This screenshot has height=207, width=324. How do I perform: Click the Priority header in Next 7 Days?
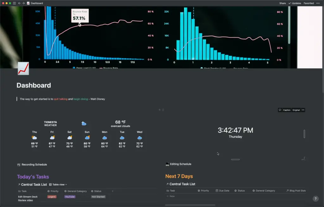(x=203, y=191)
